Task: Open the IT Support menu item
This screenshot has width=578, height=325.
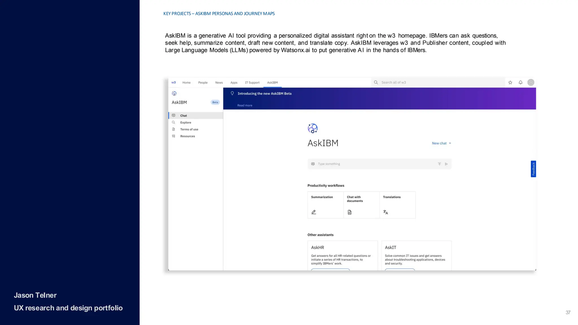Action: pyautogui.click(x=252, y=83)
